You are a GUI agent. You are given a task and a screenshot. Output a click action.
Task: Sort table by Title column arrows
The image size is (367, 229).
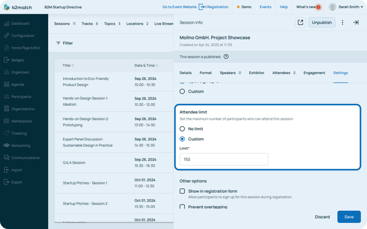coord(72,66)
